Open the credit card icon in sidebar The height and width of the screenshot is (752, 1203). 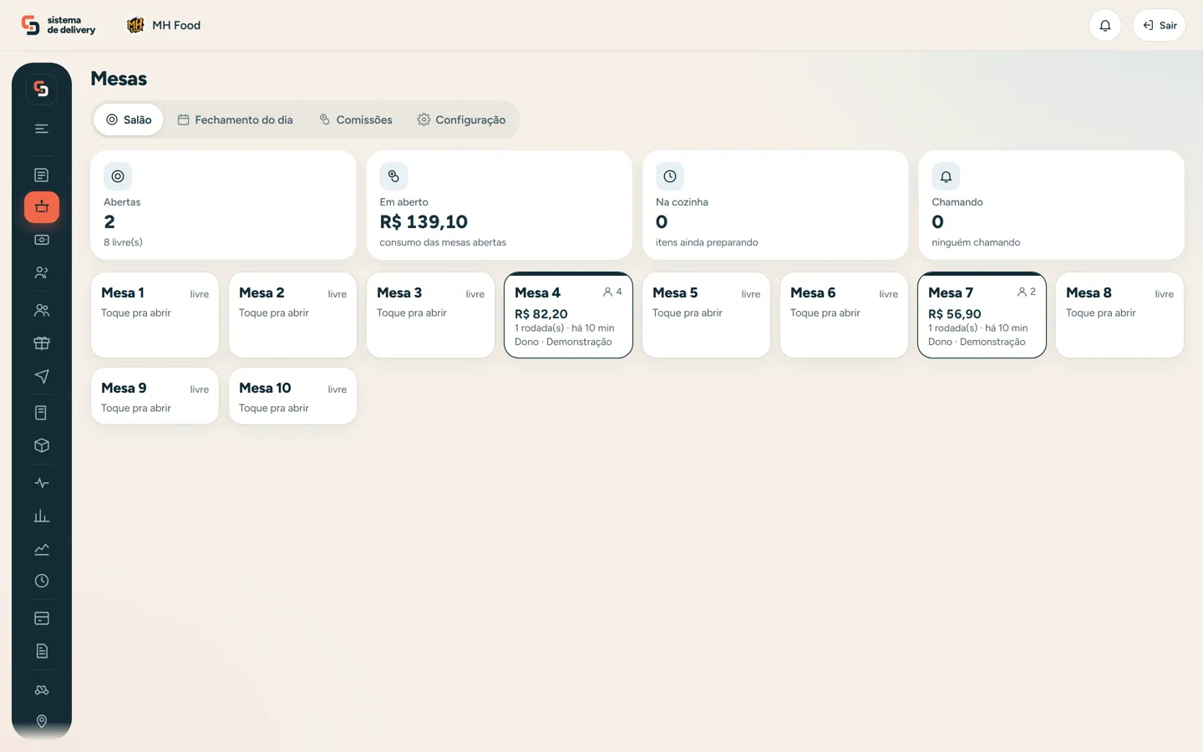coord(42,618)
